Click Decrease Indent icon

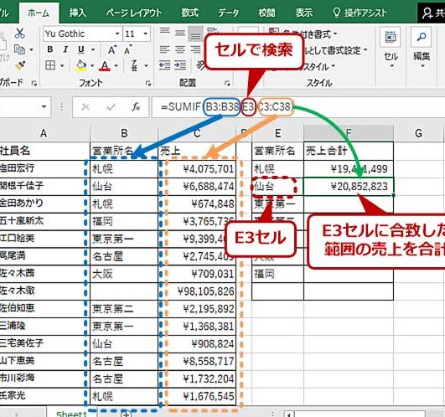coord(165,65)
